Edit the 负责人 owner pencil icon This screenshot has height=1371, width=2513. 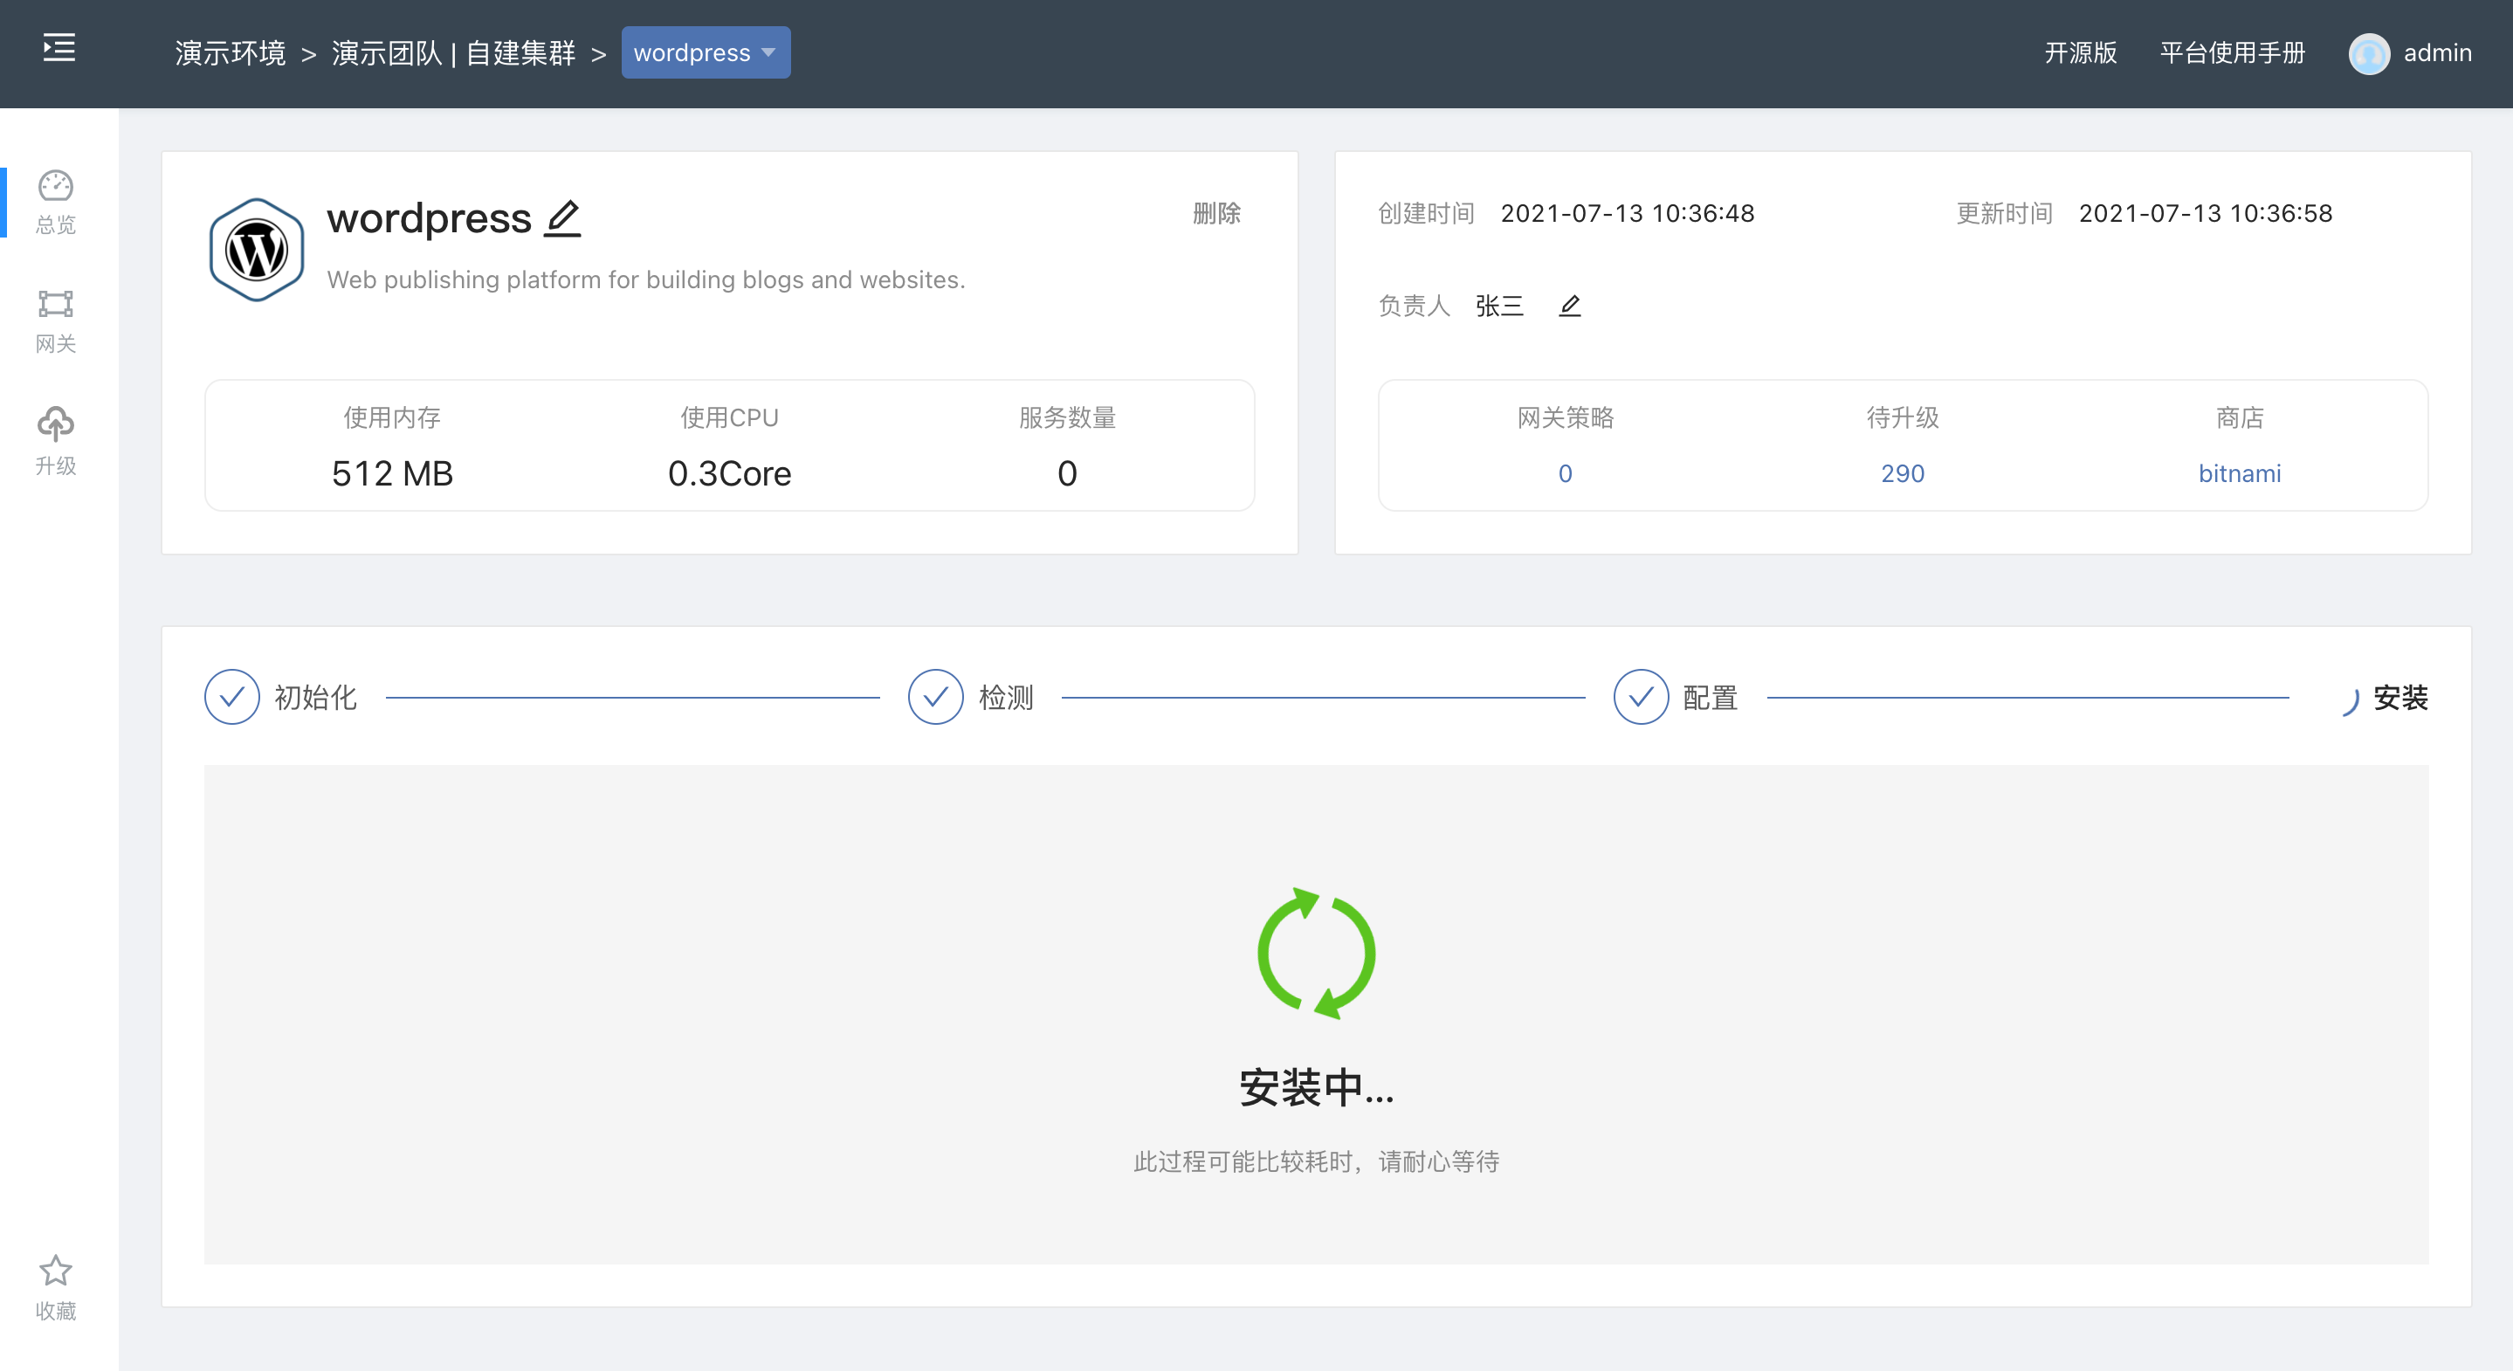click(1570, 307)
